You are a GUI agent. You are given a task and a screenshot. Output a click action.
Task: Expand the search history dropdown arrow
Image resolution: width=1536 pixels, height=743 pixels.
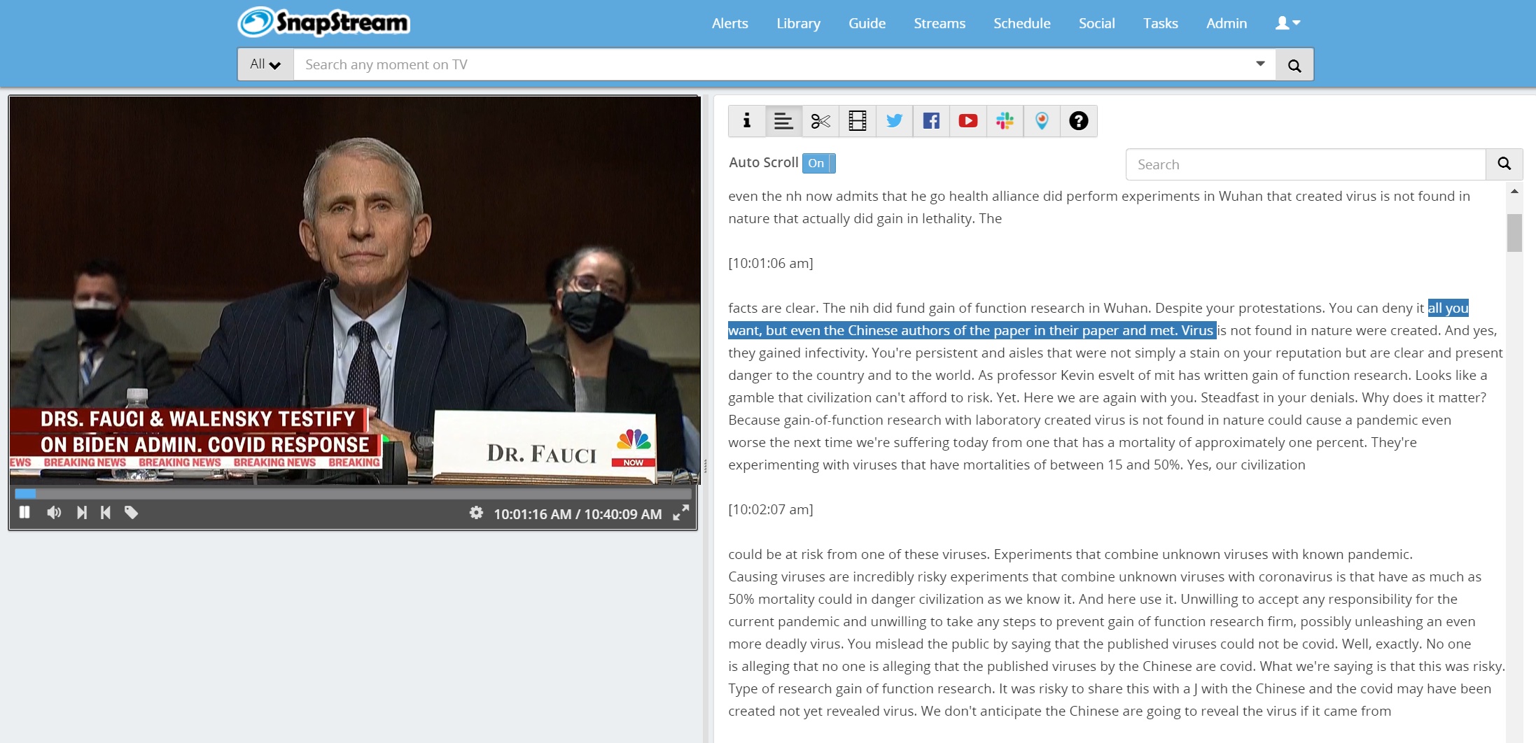coord(1260,64)
